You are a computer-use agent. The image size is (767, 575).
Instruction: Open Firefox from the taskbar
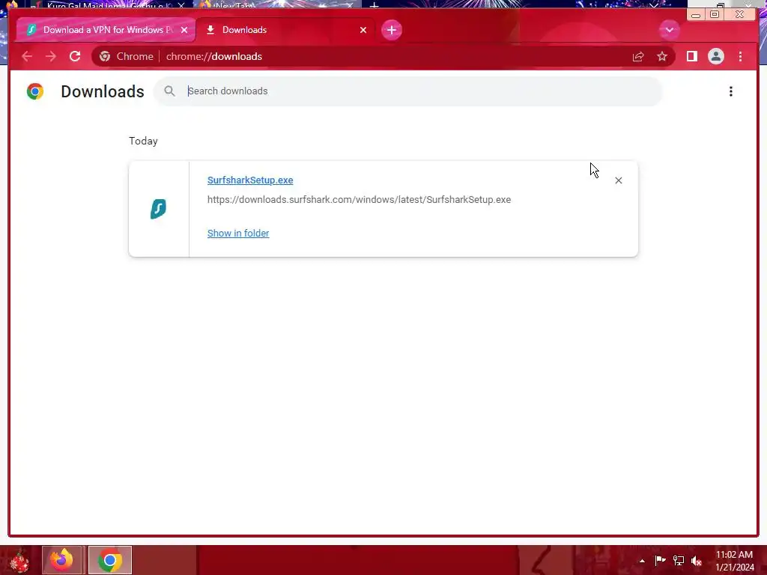[x=61, y=560]
